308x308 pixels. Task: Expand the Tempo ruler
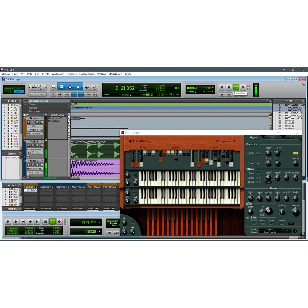pos(26,104)
